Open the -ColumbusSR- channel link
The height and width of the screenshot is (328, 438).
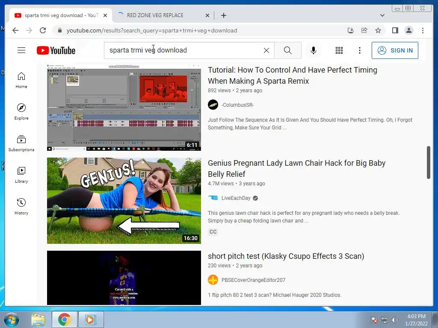pyautogui.click(x=238, y=105)
